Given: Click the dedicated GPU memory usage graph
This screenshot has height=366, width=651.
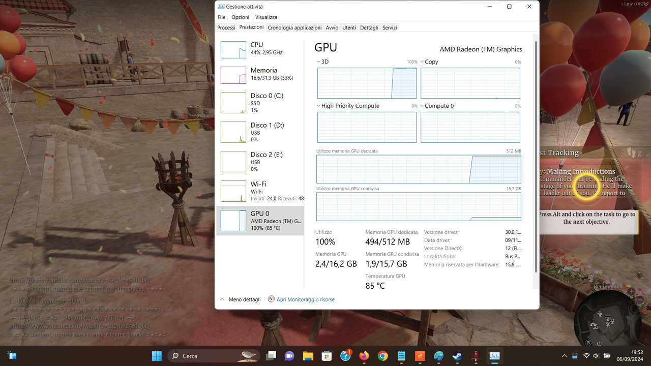Looking at the screenshot, I should (x=418, y=169).
